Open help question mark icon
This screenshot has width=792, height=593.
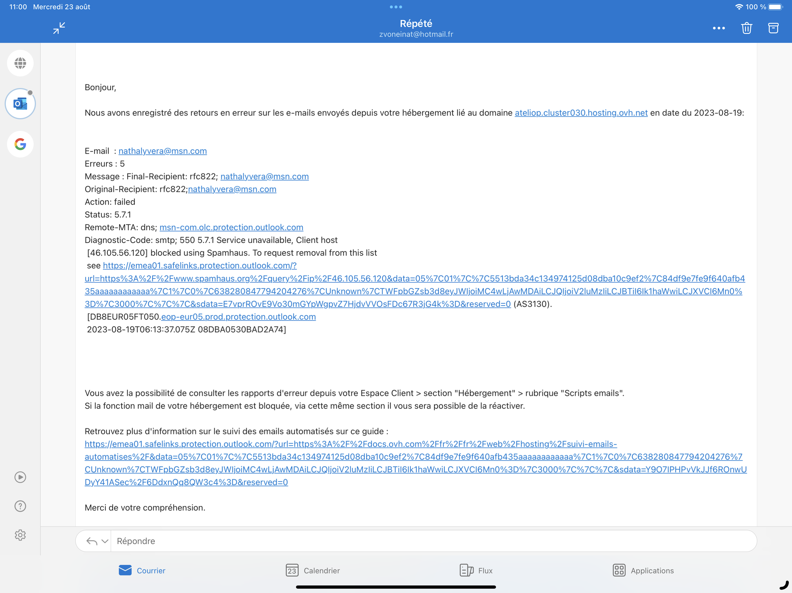(x=20, y=506)
